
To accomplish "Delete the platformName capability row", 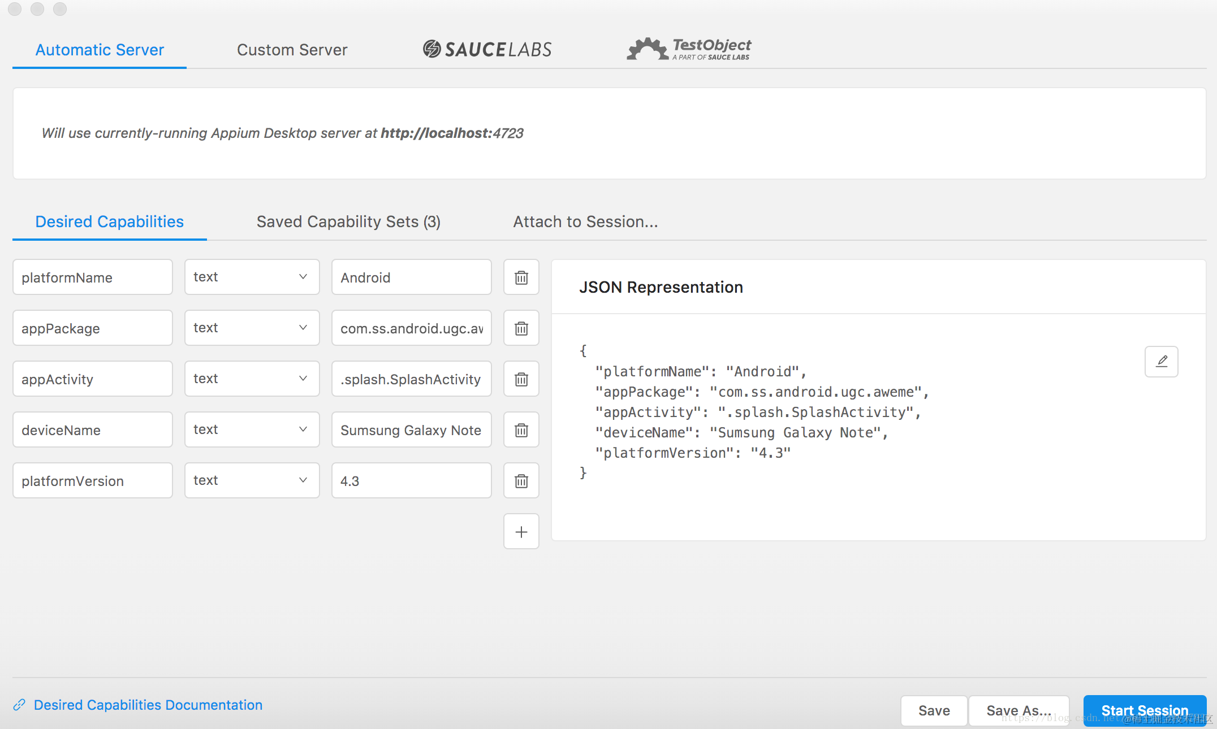I will coord(521,277).
